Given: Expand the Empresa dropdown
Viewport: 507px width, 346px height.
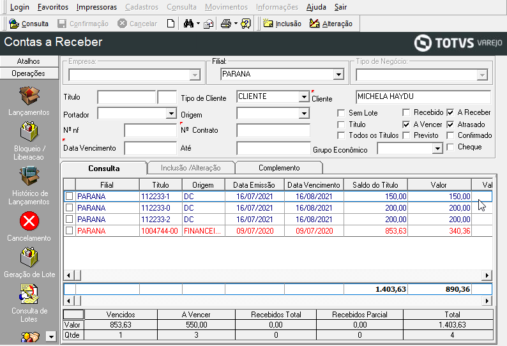Looking at the screenshot, I should click(195, 75).
